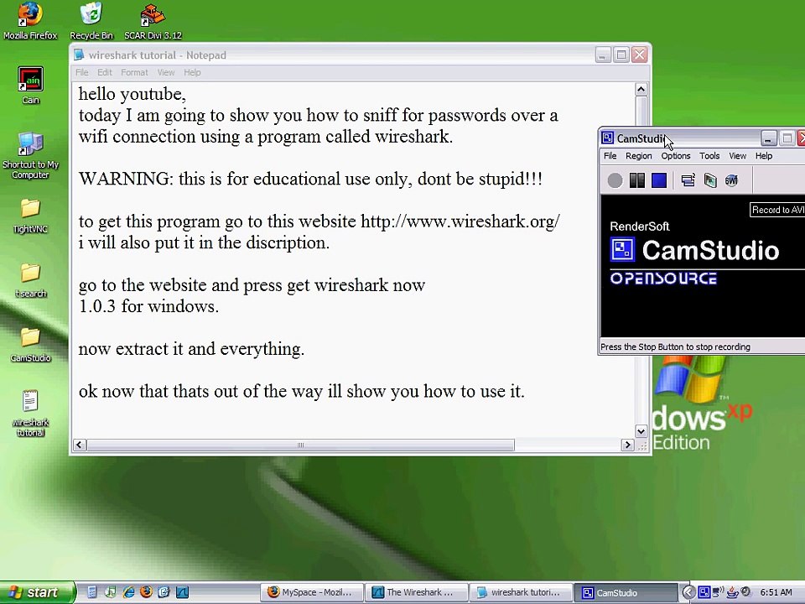
Task: Switch to The Wireshark taskbar button
Action: (417, 592)
